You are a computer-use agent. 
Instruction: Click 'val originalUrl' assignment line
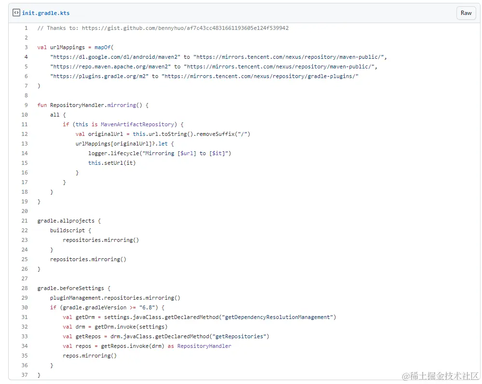pos(163,134)
